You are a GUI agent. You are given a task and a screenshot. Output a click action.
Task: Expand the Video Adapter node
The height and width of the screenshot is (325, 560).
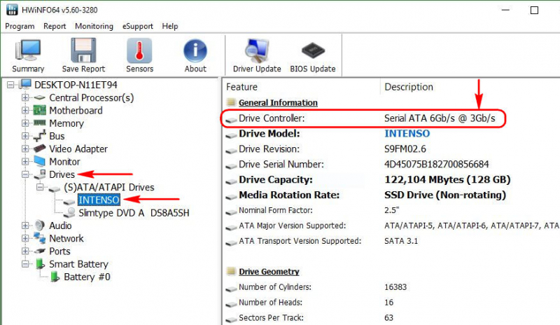(x=25, y=148)
